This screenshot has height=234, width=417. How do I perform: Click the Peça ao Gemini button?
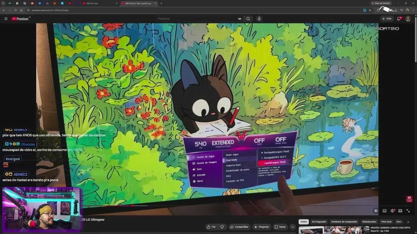pyautogui.click(x=381, y=3)
